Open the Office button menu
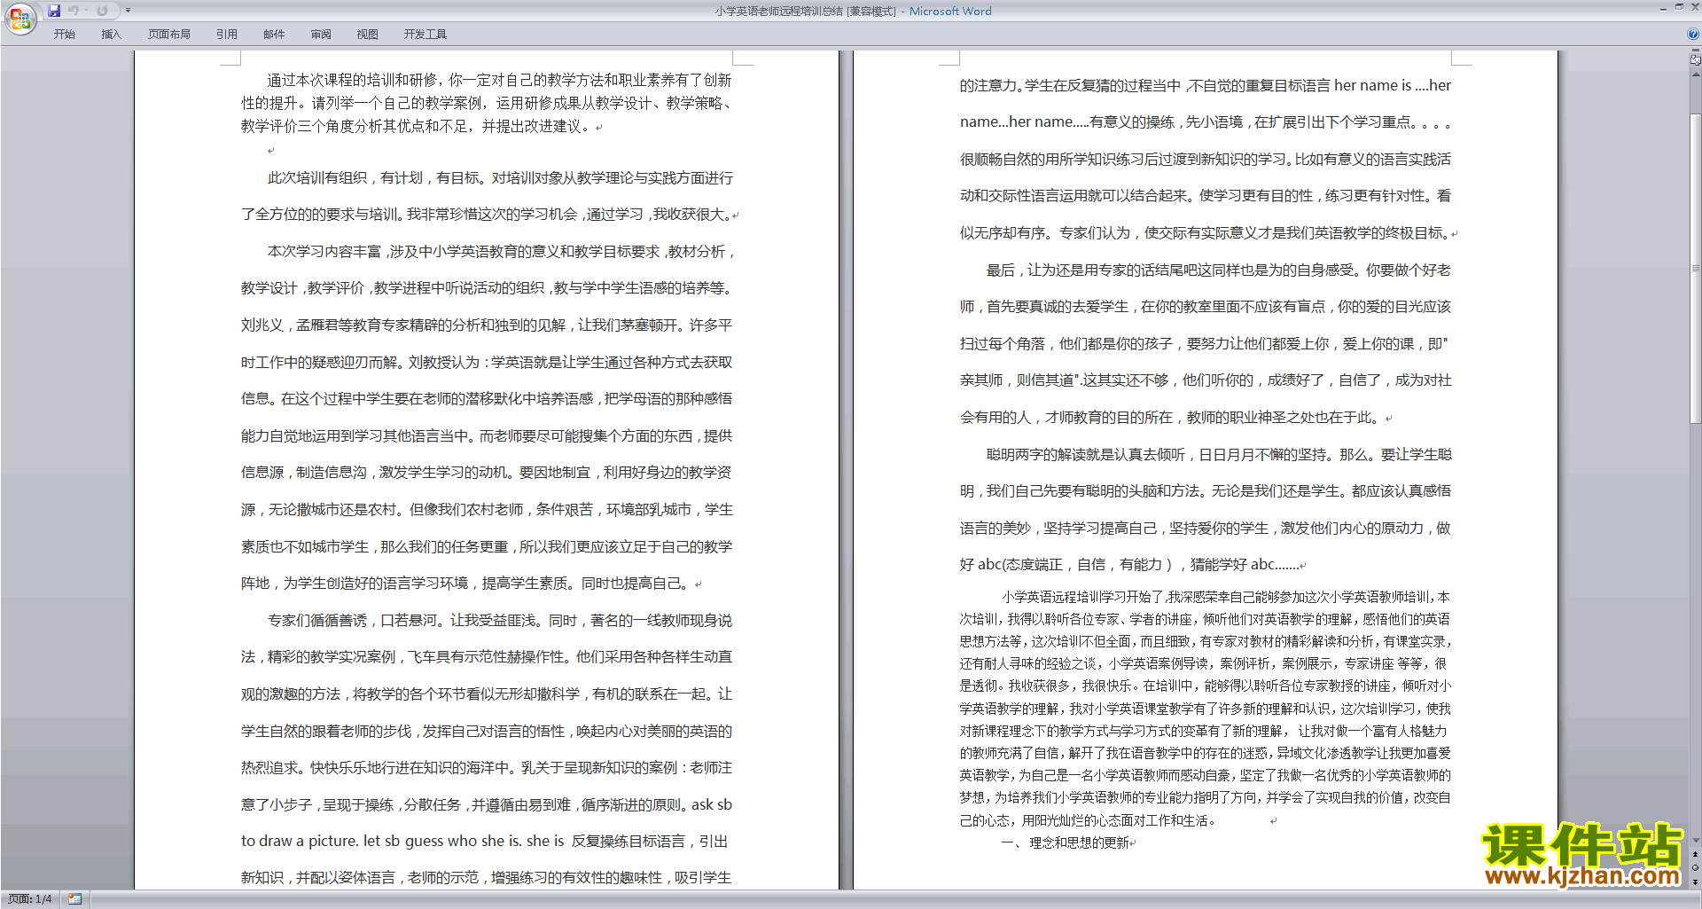This screenshot has height=909, width=1702. pos(20,19)
